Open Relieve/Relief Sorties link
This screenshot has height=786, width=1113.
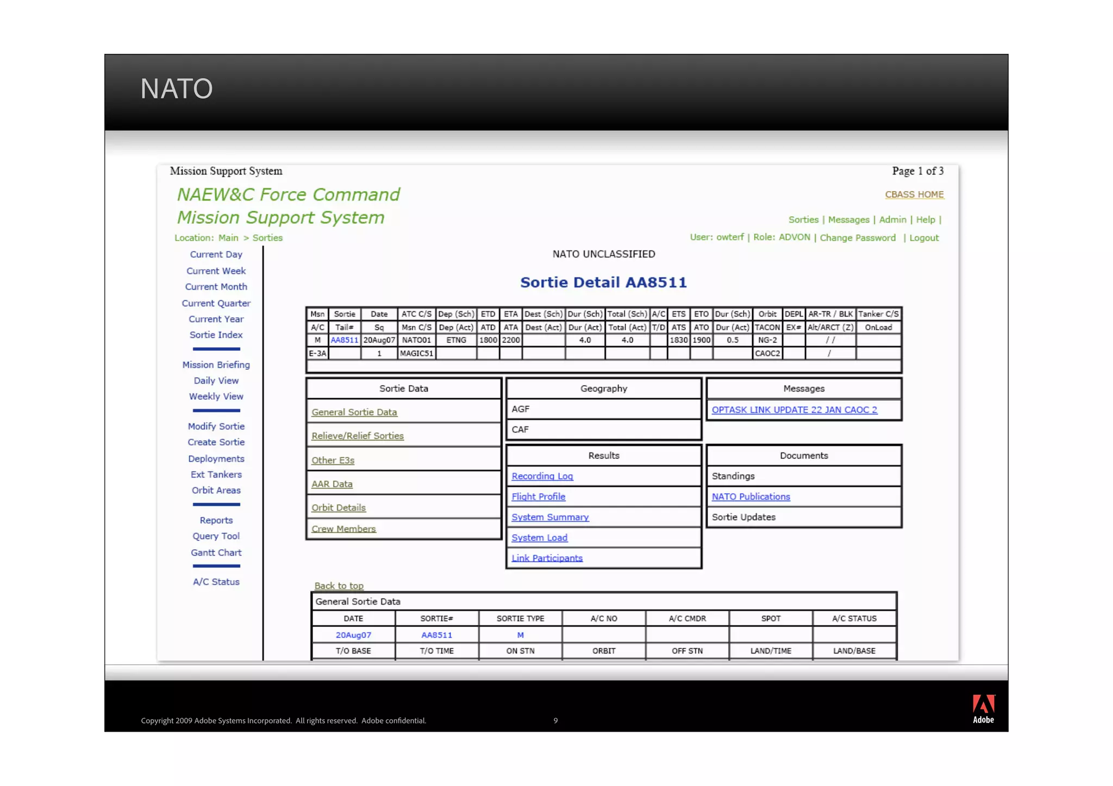(358, 436)
